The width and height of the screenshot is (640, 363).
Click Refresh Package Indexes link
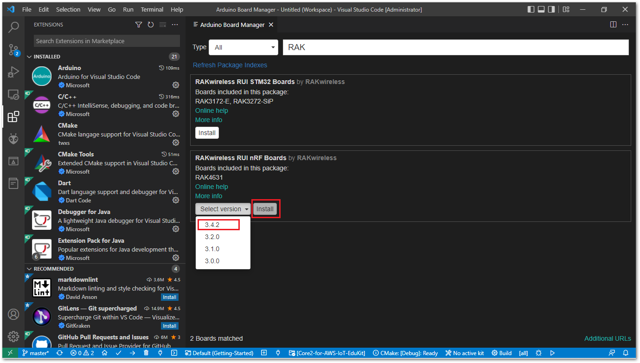[230, 65]
